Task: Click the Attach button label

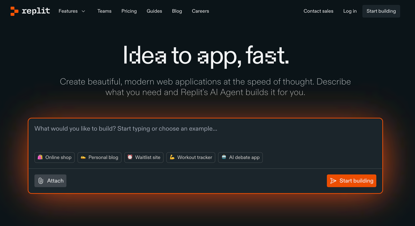Action: coord(55,181)
